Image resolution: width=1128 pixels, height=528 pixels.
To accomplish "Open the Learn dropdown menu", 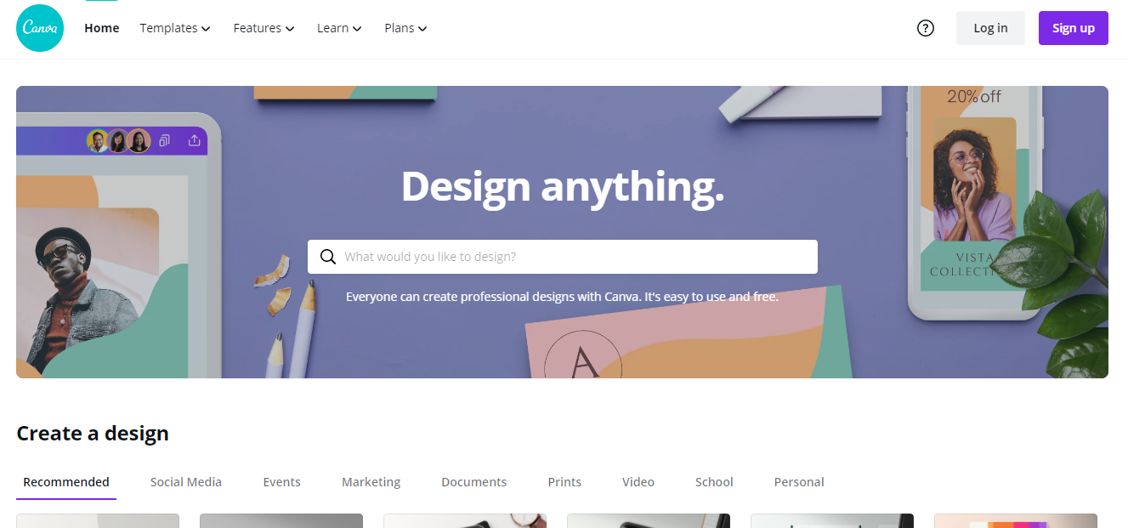I will [x=339, y=28].
